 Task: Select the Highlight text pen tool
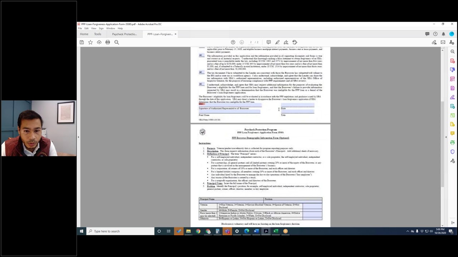pyautogui.click(x=277, y=42)
